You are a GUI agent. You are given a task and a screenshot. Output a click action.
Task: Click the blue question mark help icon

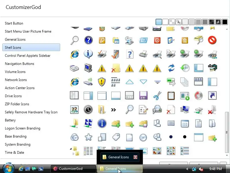[88, 40]
